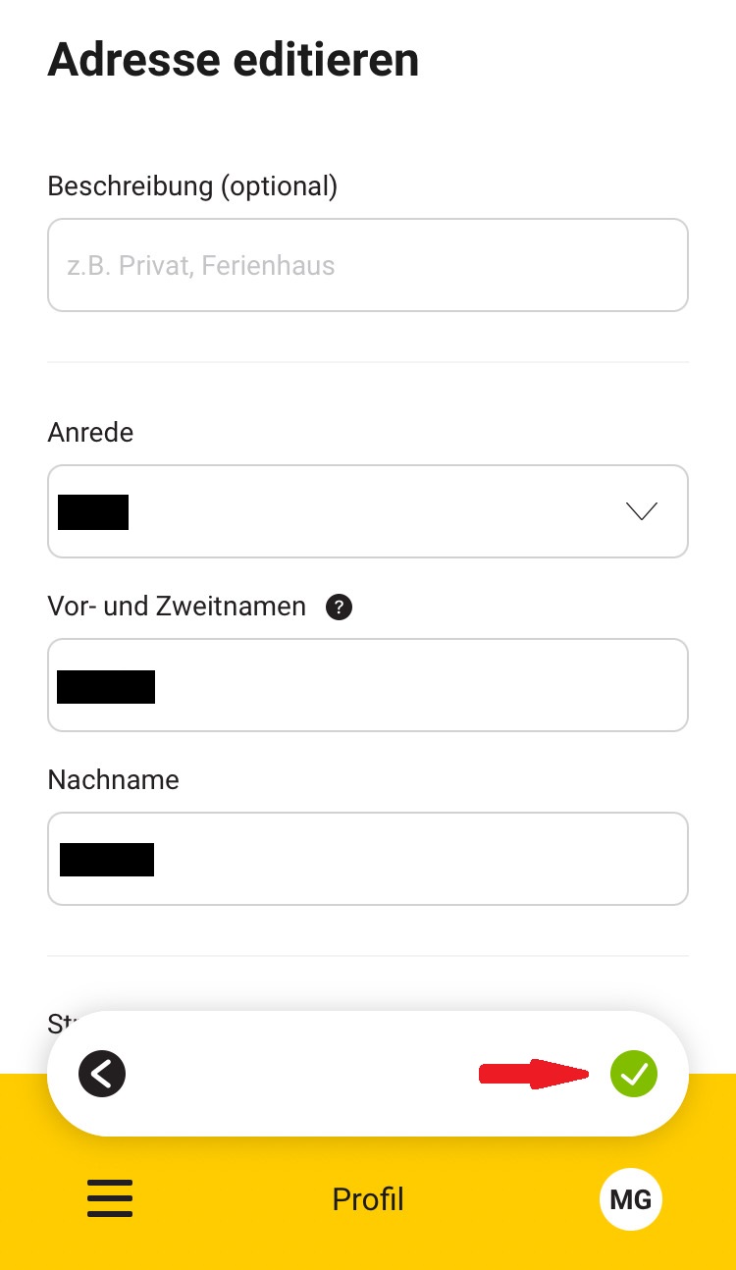Screen dimensions: 736x1270
Task: Click the empty middle of the white action bar
Action: pos(294,1075)
